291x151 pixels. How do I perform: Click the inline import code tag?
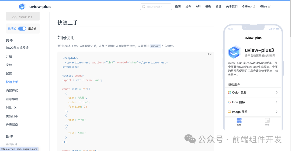pyautogui.click(x=155, y=46)
